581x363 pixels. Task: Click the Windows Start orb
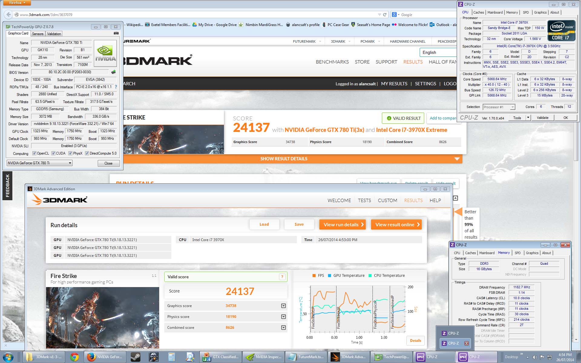pos(8,357)
